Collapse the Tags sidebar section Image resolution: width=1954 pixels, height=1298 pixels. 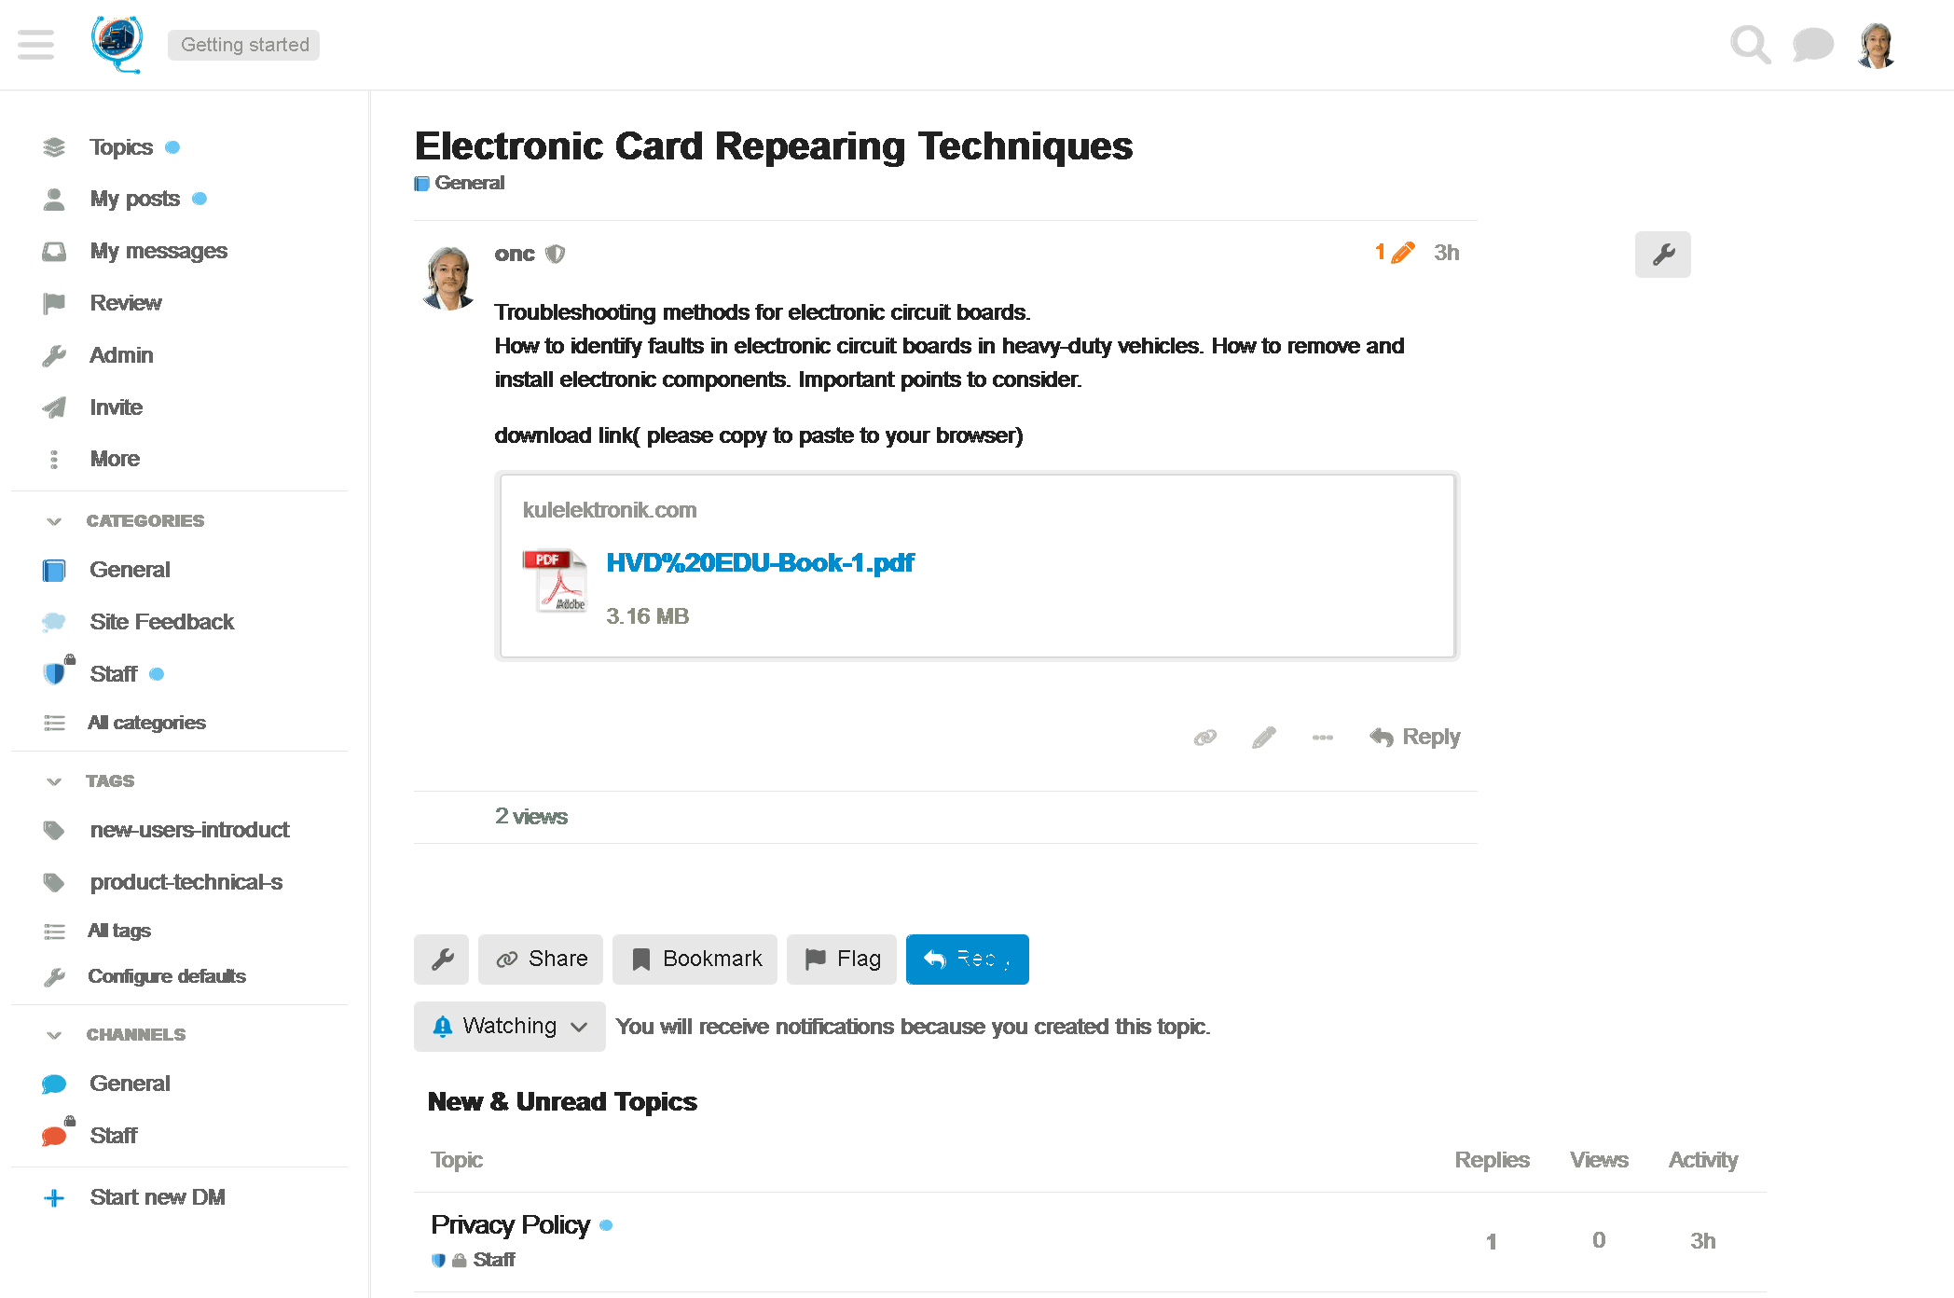point(54,781)
